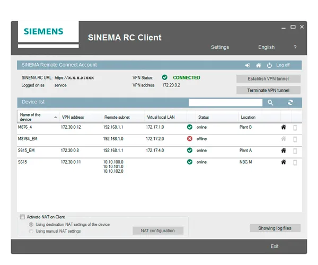Click the Plant B location cell

(x=245, y=127)
